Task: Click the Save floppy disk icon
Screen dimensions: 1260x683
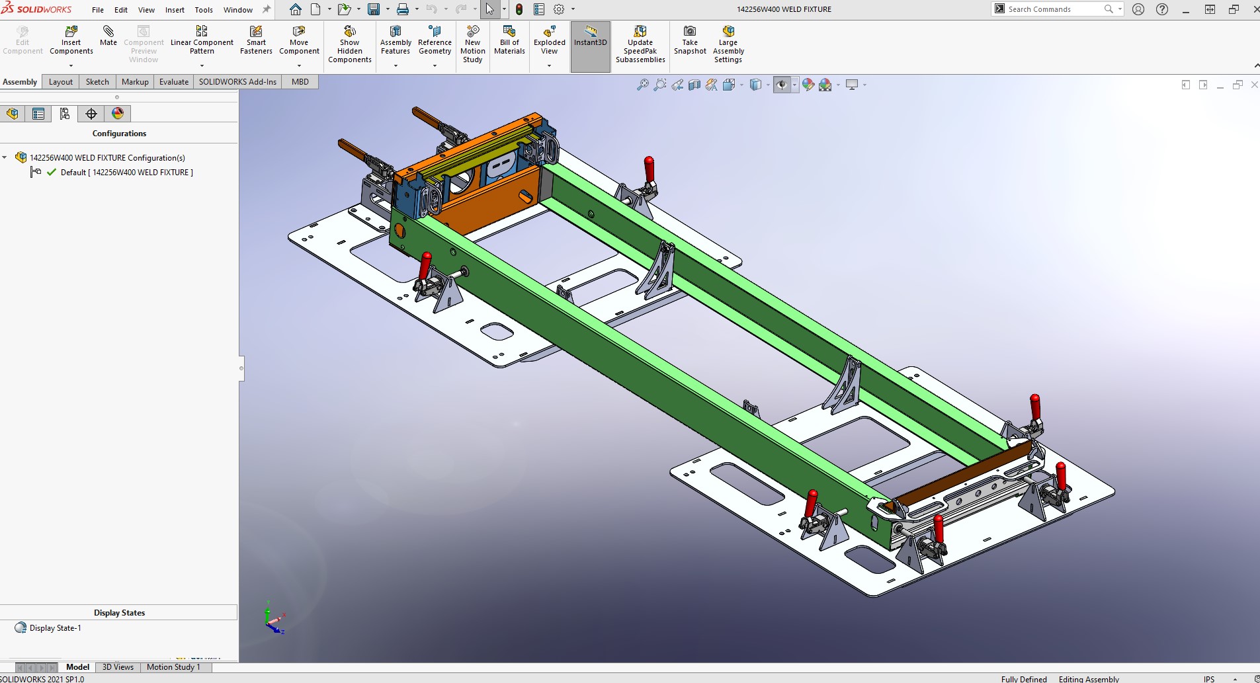Action: coord(374,9)
